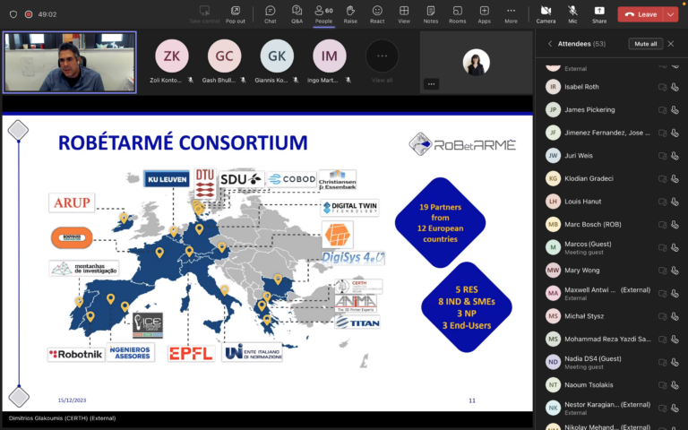
Task: Pop out the shared content
Action: 236,14
